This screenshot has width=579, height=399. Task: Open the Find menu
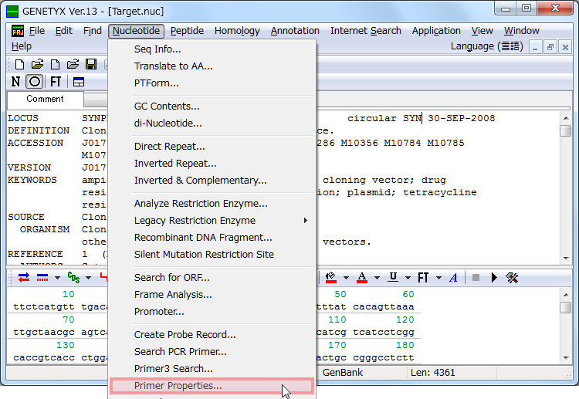point(93,31)
